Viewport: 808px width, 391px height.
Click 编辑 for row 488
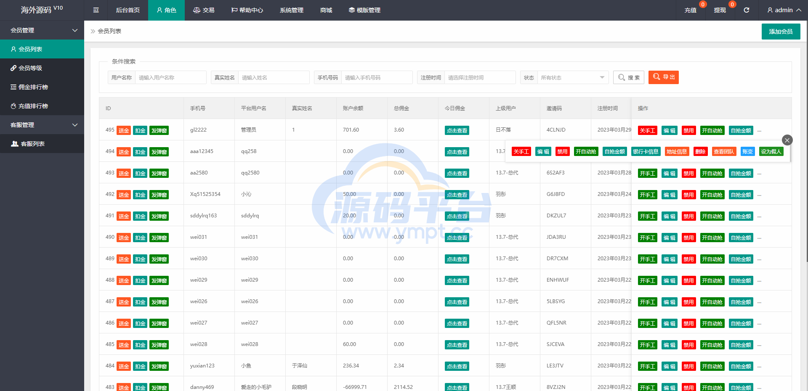click(x=669, y=281)
